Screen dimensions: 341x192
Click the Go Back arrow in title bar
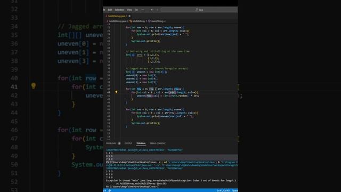pyautogui.click(x=152, y=10)
